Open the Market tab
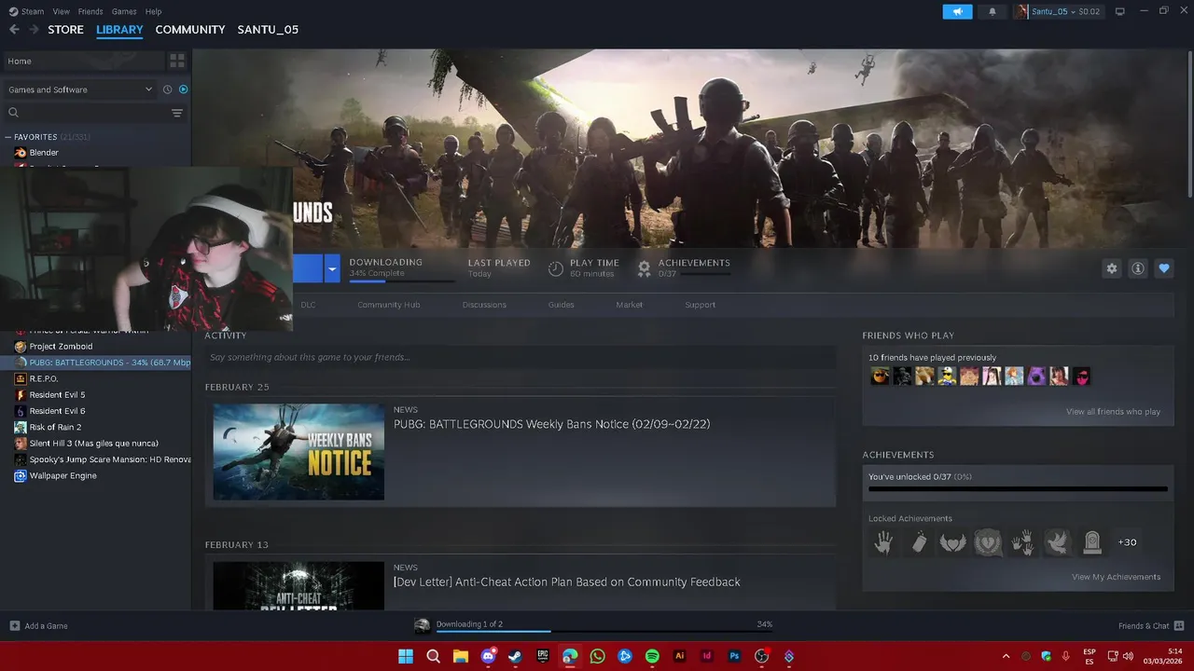 point(630,305)
